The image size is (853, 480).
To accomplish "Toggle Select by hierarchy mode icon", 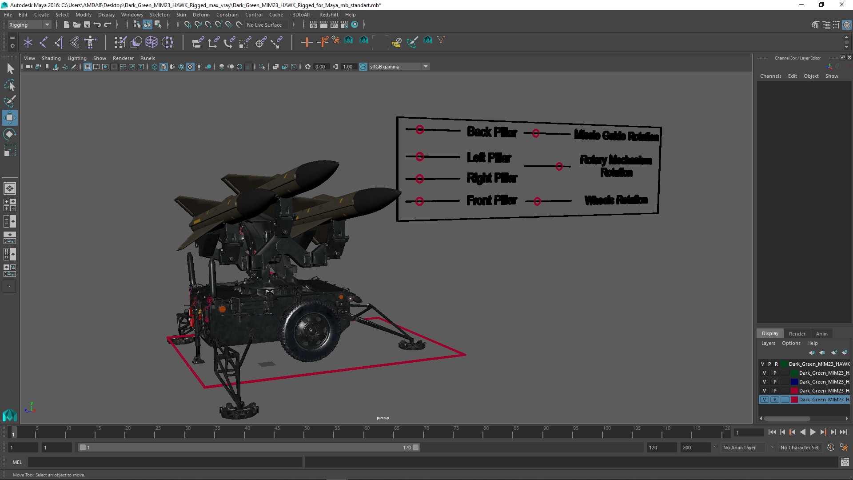I will coord(137,25).
